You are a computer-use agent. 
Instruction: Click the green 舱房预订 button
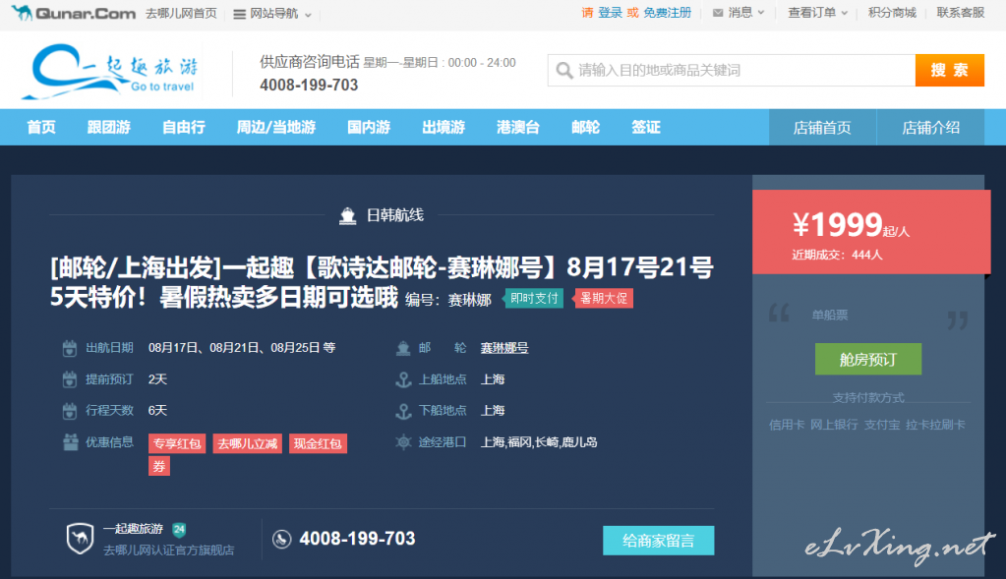868,359
